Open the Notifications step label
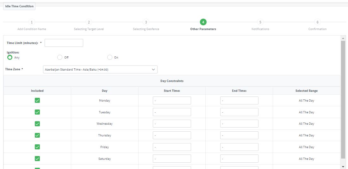 pos(260,29)
